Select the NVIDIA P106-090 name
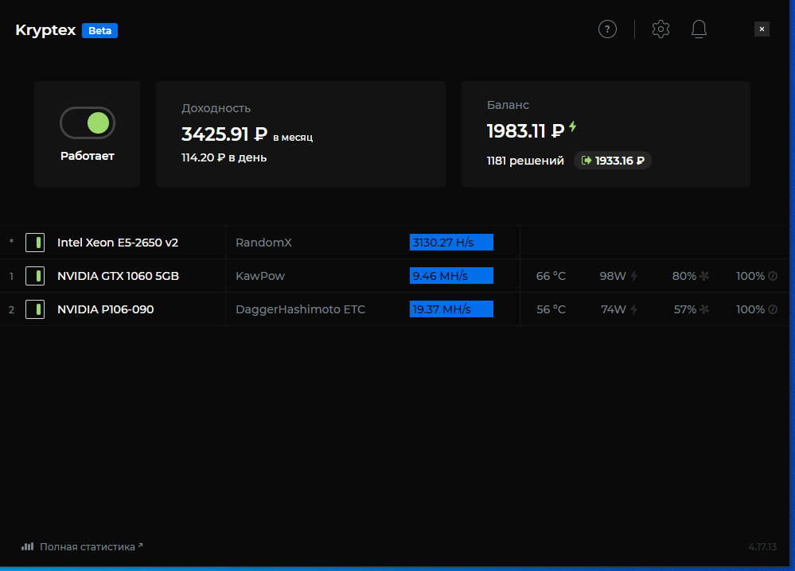The image size is (795, 571). coord(106,309)
